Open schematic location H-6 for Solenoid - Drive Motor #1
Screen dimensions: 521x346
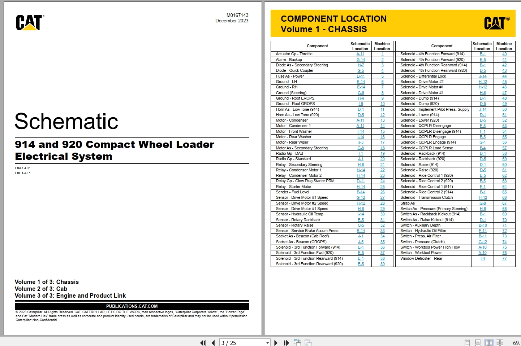click(483, 93)
